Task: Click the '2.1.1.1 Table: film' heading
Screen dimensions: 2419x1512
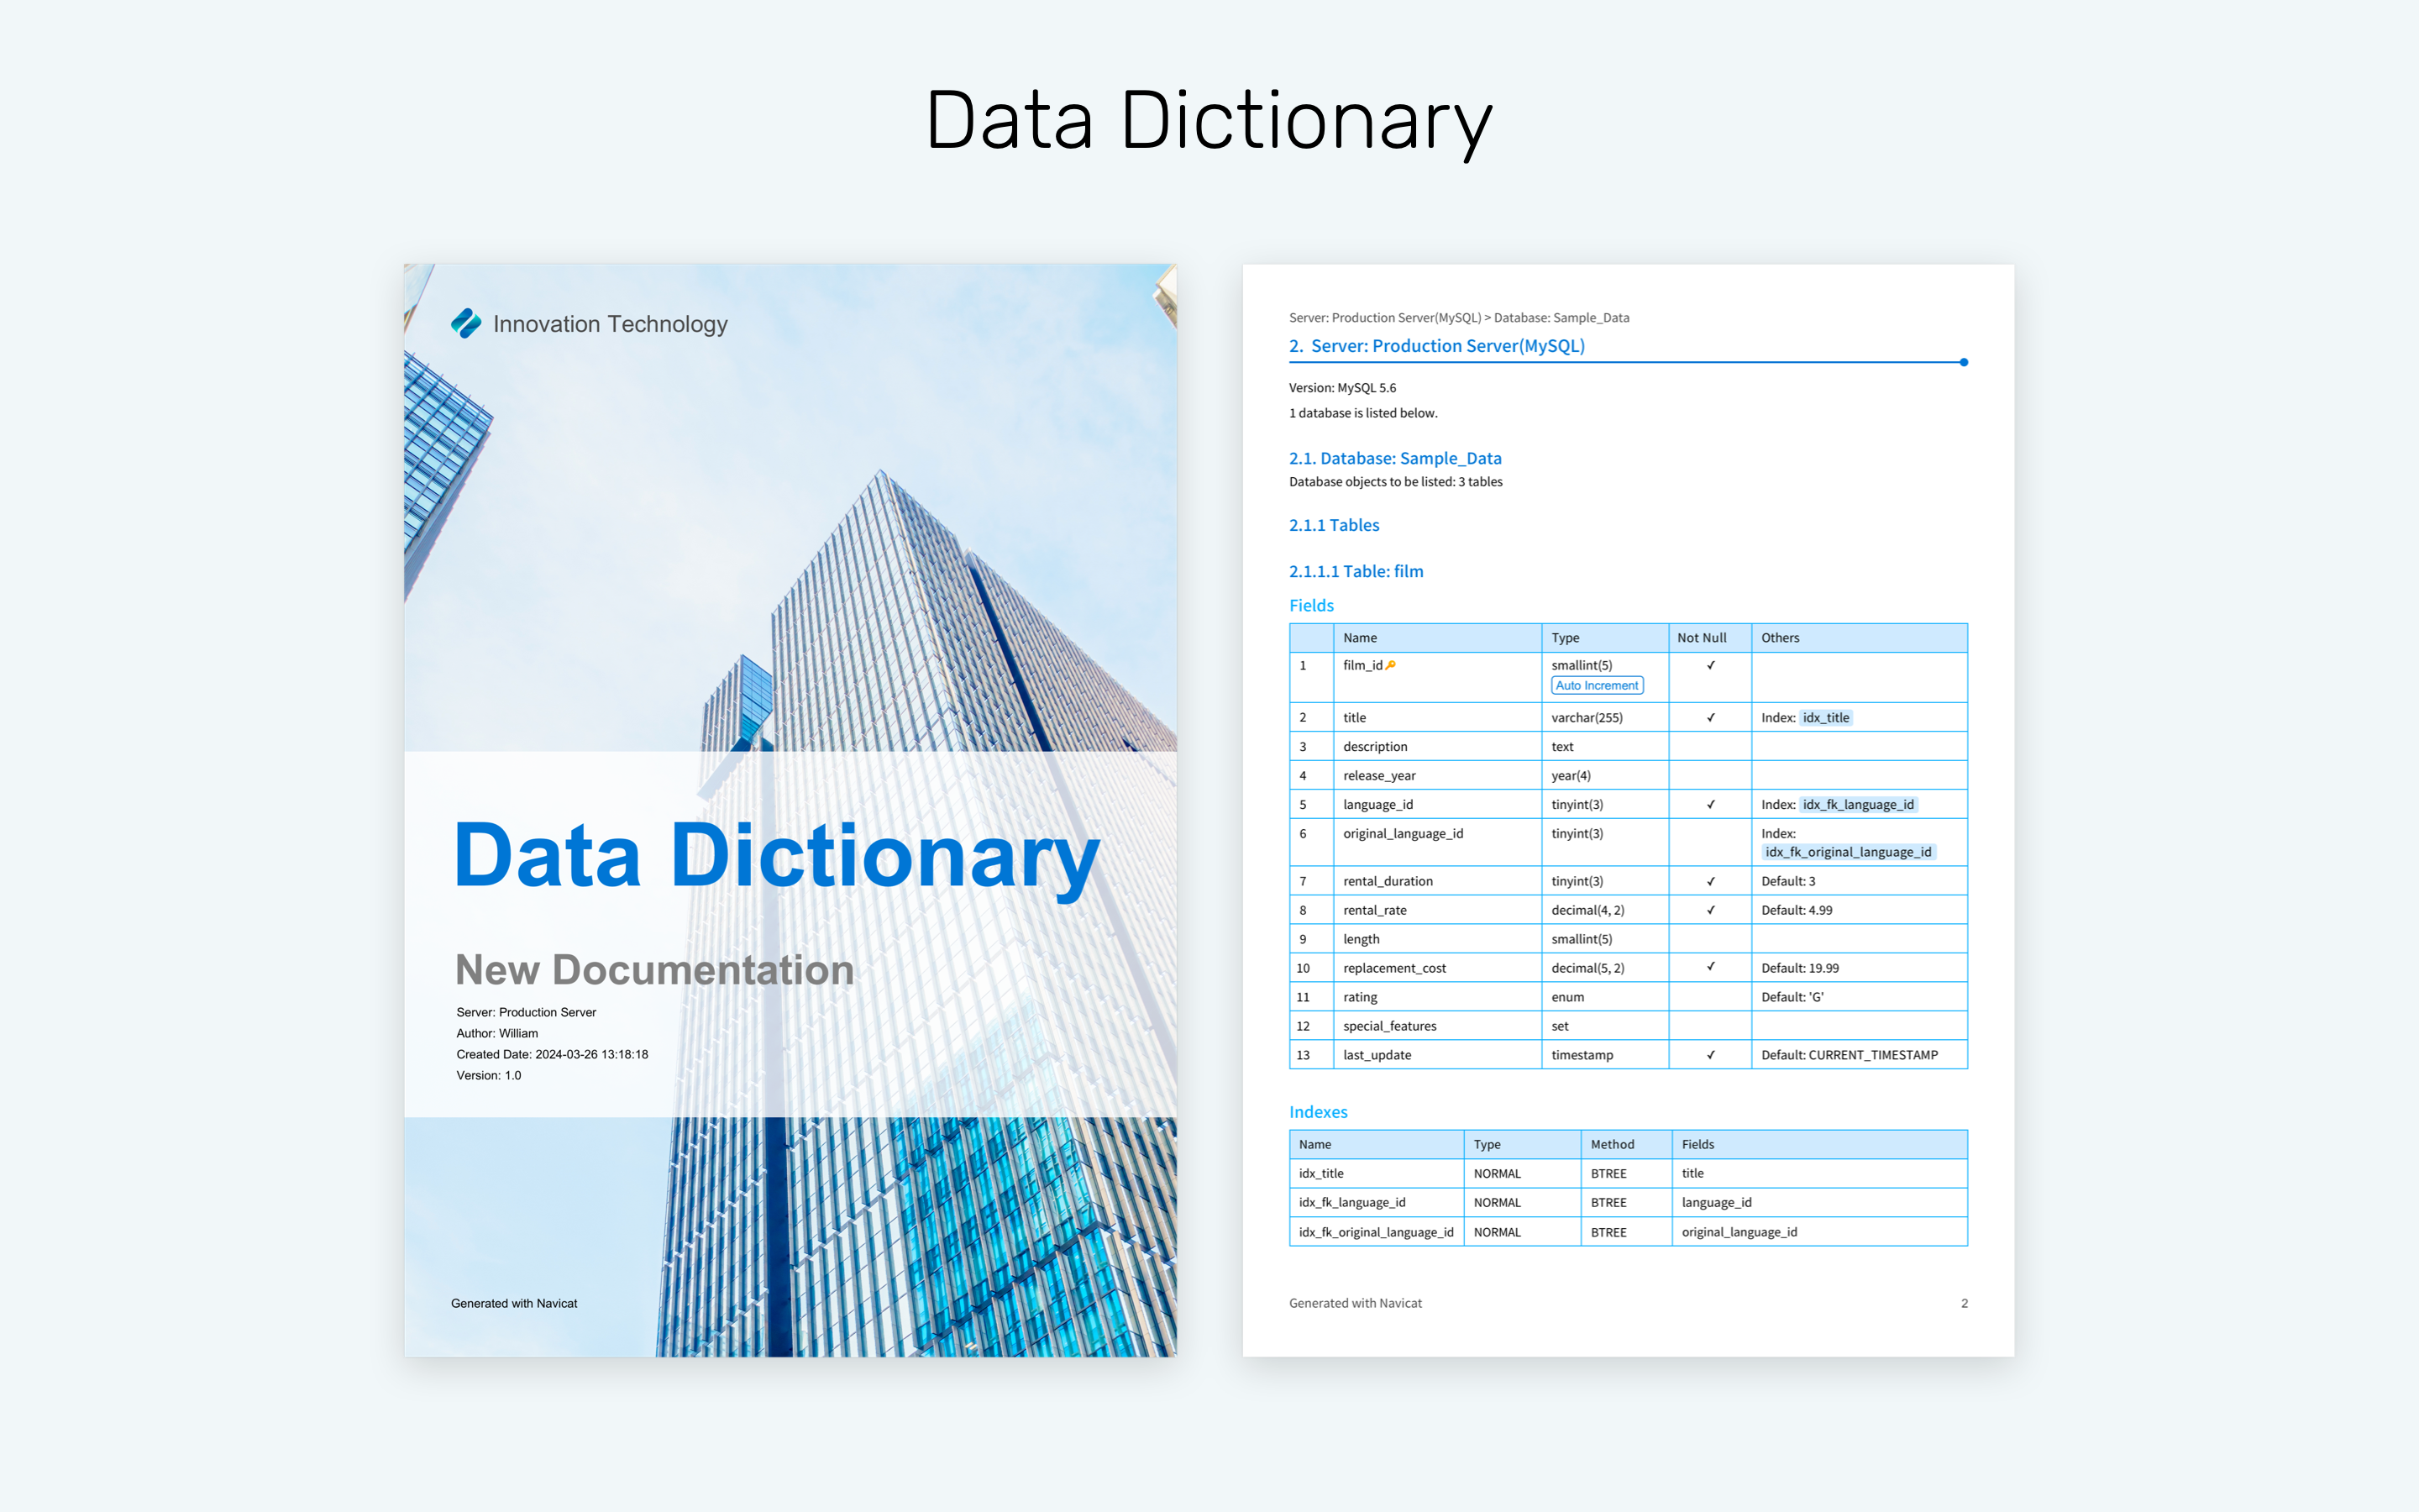Action: pos(1356,571)
